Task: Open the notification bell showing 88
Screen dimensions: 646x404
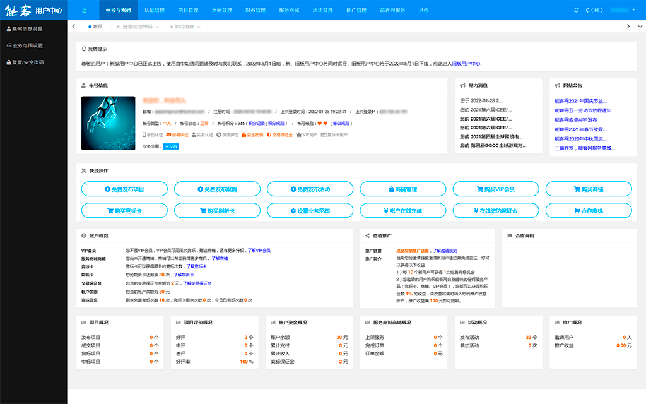Action: [588, 10]
